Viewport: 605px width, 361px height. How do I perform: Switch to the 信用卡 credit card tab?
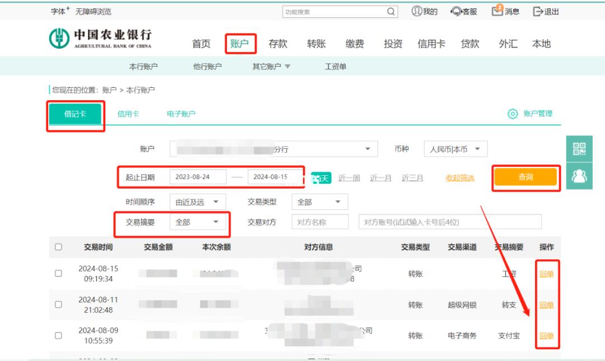pyautogui.click(x=129, y=112)
